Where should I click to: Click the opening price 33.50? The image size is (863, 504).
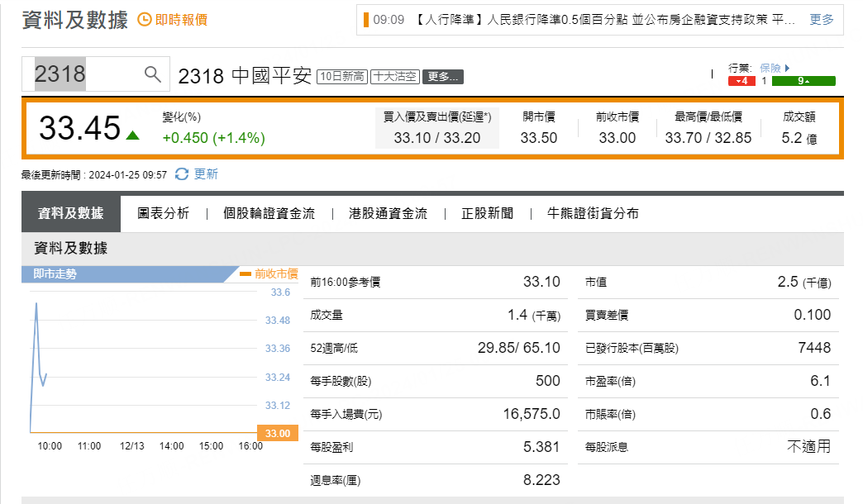click(x=539, y=138)
